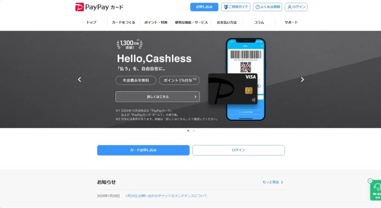Screen dimensions: 381x208
Task: Open 便利な機能・サービス navigation item
Action: click(191, 22)
